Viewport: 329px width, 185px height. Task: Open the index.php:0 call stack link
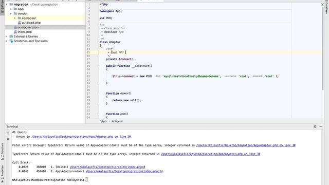tap(107, 167)
